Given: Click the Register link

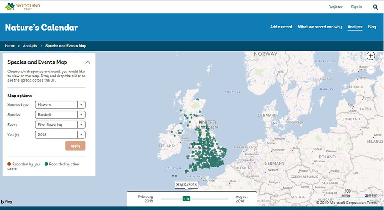Looking at the screenshot, I should (x=335, y=7).
